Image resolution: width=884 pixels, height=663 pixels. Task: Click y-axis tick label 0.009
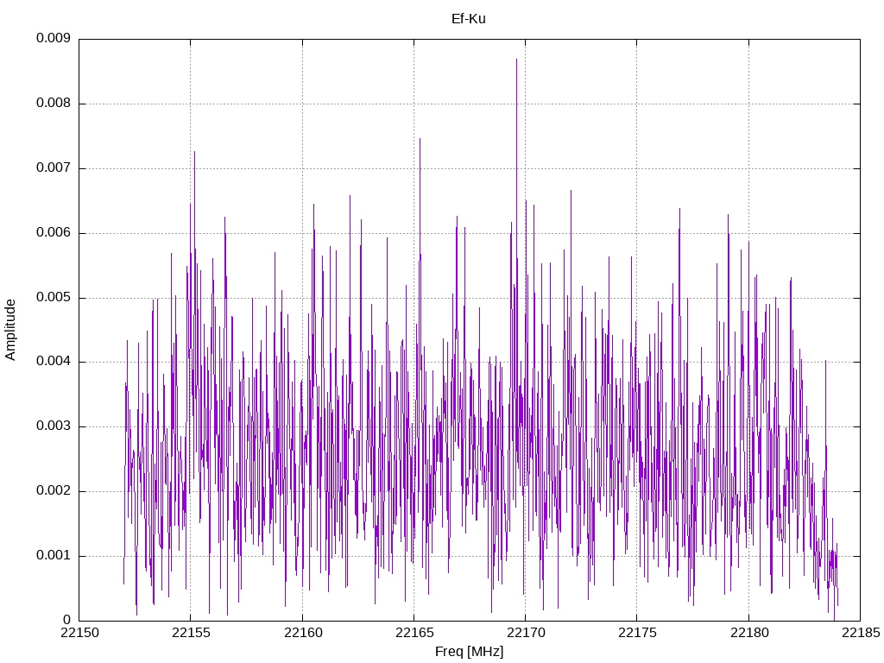click(x=54, y=38)
